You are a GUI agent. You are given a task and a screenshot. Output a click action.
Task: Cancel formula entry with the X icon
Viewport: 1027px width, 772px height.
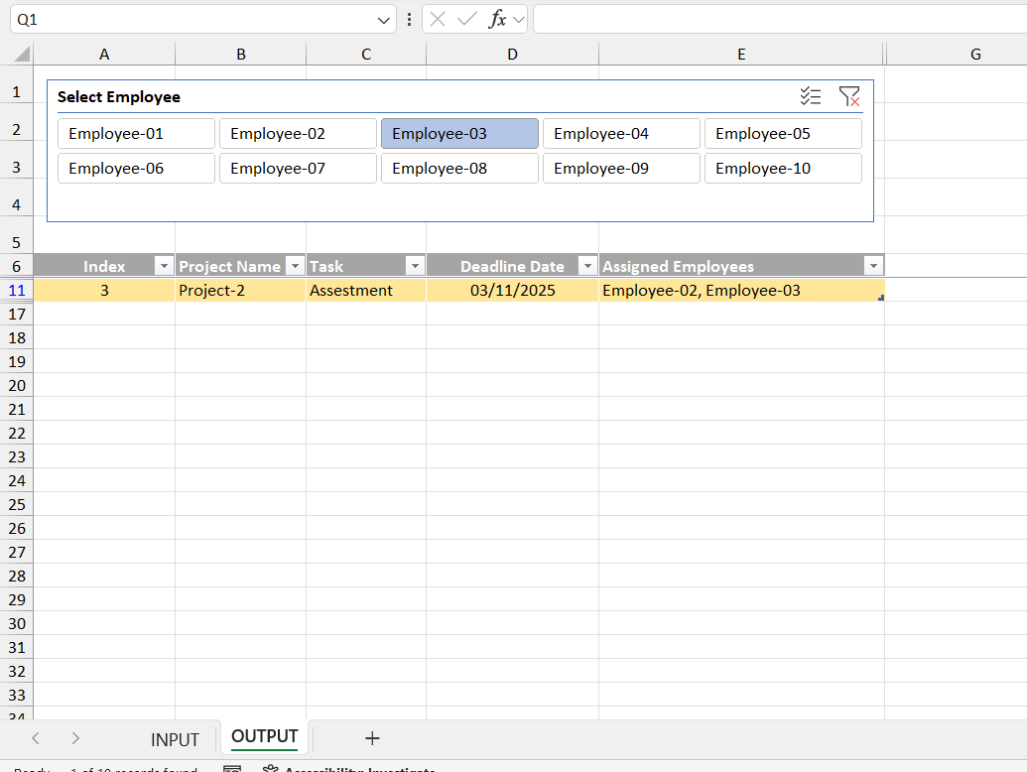pyautogui.click(x=438, y=20)
